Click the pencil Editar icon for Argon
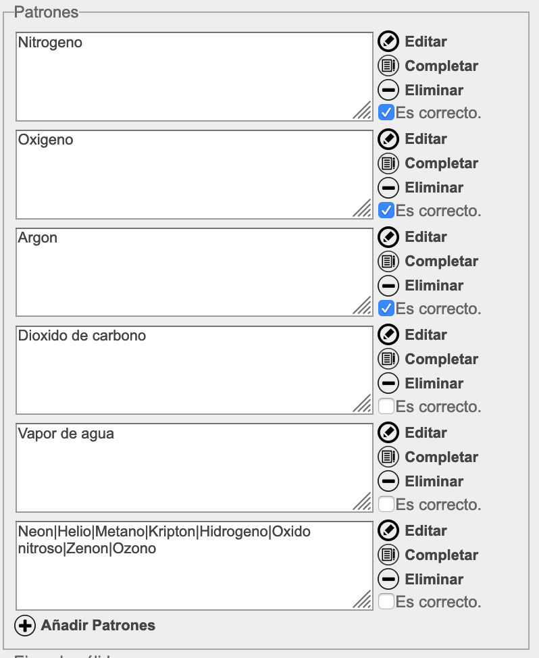This screenshot has height=658, width=539. [388, 237]
